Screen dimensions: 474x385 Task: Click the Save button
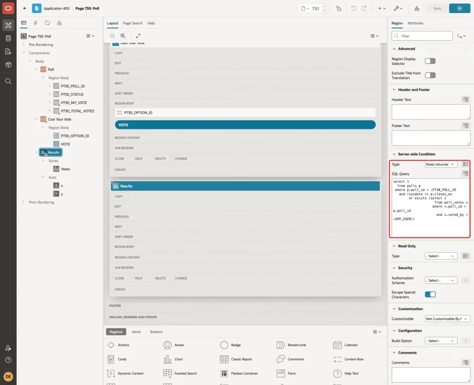pyautogui.click(x=437, y=8)
